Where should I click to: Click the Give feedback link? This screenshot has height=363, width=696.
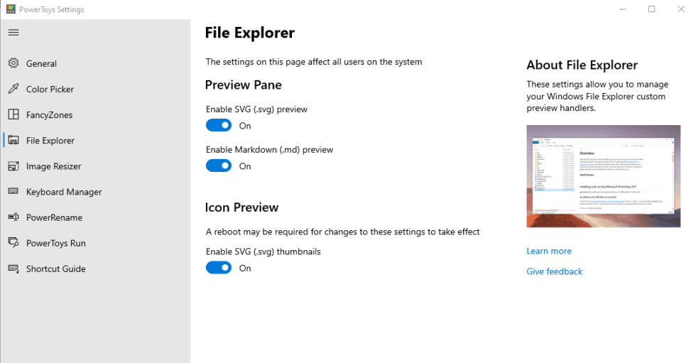(x=554, y=271)
